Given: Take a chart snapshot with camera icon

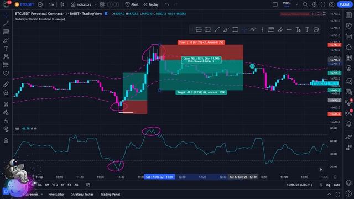Looking at the screenshot, I should [332, 4].
